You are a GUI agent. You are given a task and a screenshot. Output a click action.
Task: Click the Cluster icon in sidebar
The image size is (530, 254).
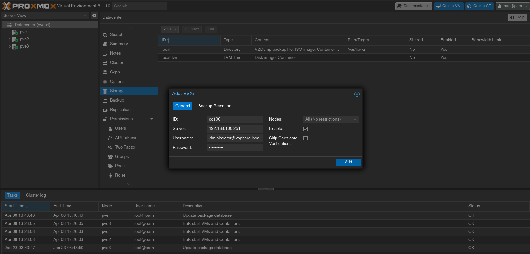click(x=105, y=63)
